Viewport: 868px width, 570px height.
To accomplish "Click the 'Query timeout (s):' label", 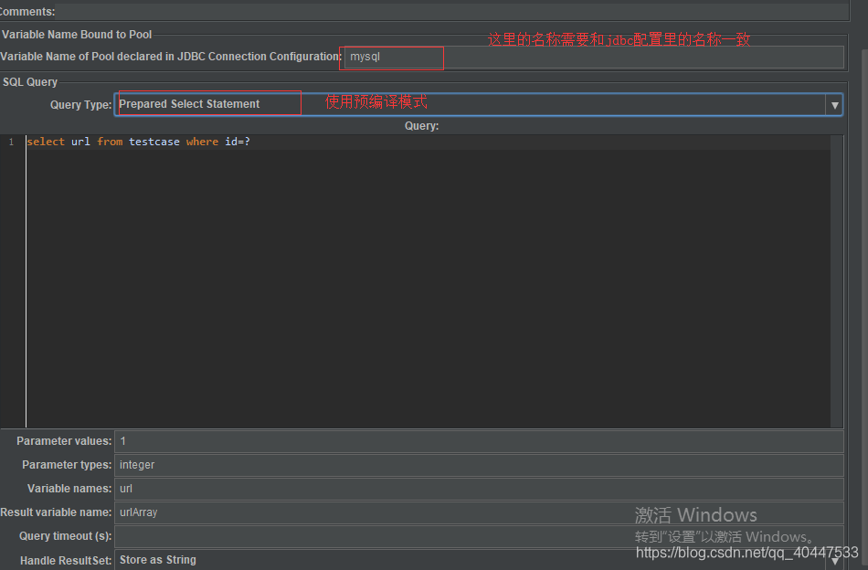I will (65, 536).
